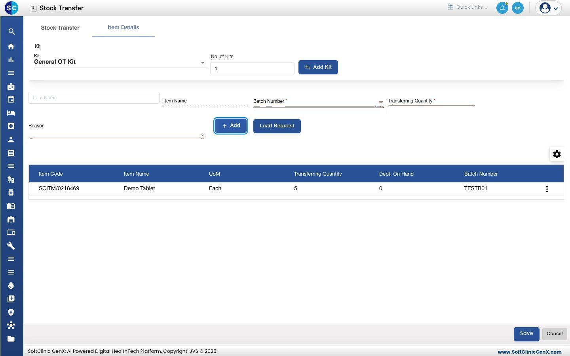Select the Demo Tablet cell
Screen dimensions: 570x356
click(x=139, y=189)
